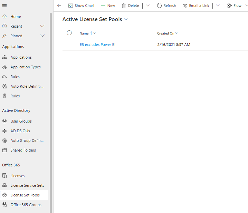
Task: Click the Delete trash icon
Action: coord(124,6)
